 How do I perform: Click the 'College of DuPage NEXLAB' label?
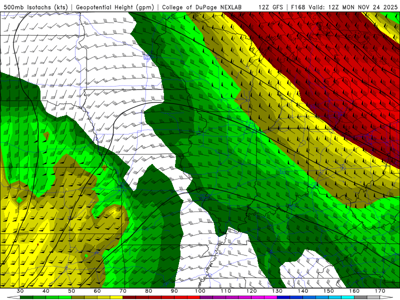point(202,7)
